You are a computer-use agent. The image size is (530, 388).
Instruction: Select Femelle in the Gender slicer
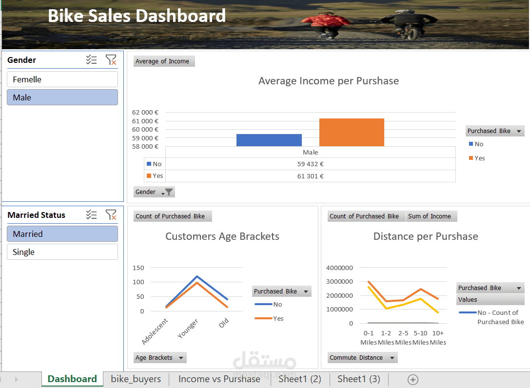(62, 79)
